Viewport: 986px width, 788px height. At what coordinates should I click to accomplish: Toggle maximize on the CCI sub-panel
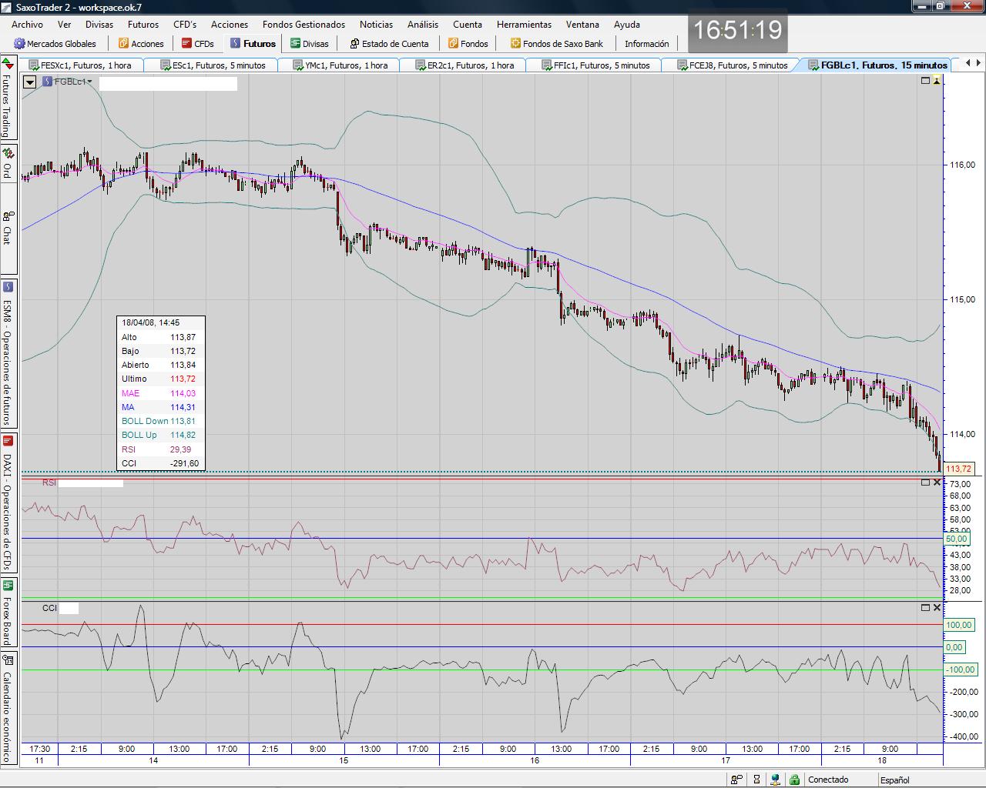(925, 608)
